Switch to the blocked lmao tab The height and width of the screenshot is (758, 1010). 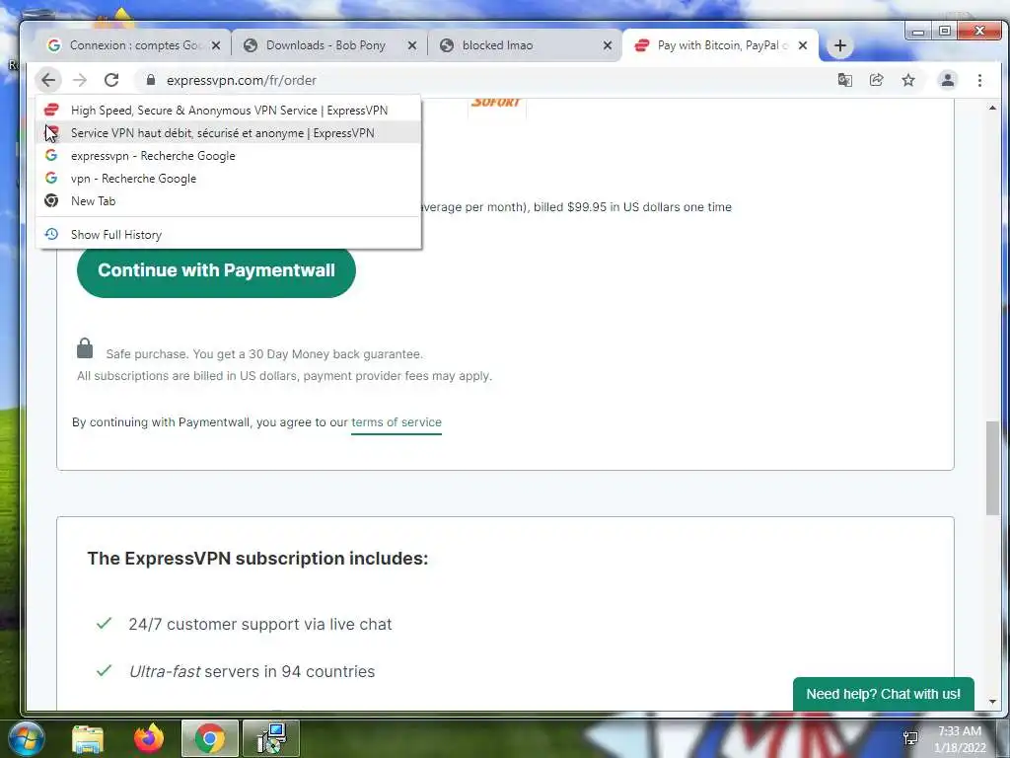524,45
